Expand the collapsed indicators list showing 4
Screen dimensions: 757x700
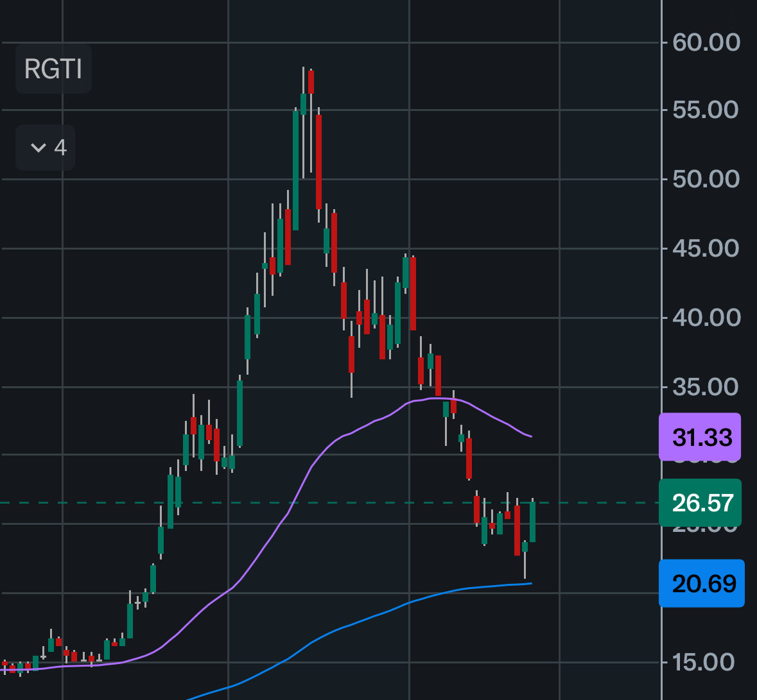pyautogui.click(x=45, y=147)
